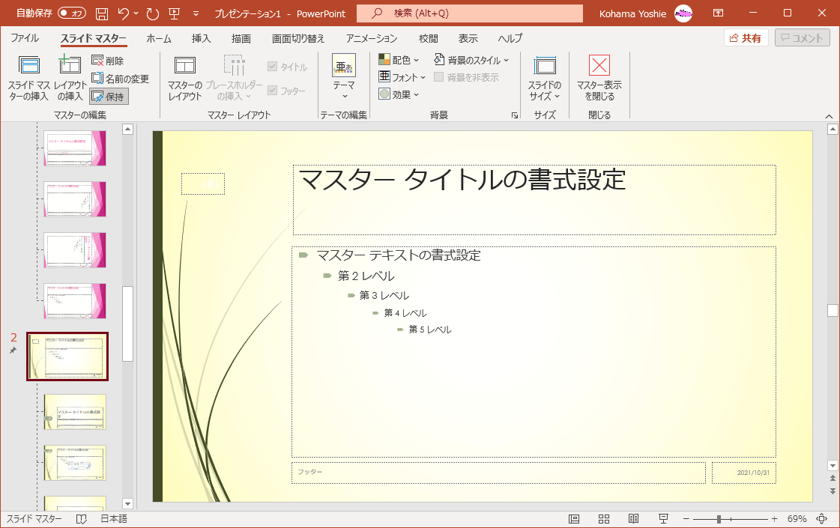Switch to the 表示 tab
Viewport: 840px width, 528px height.
(x=468, y=38)
